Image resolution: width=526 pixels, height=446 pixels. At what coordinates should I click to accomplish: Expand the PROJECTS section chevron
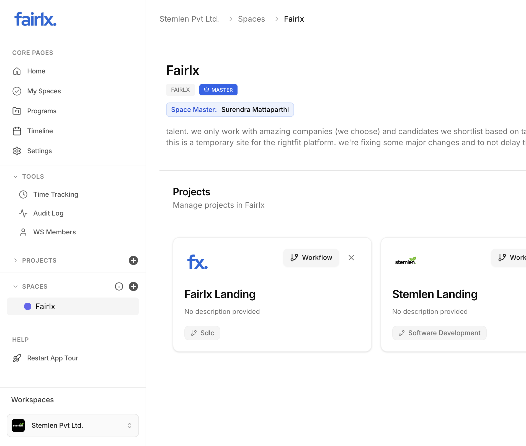16,260
